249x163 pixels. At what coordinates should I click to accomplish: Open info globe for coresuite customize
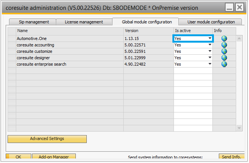point(224,51)
